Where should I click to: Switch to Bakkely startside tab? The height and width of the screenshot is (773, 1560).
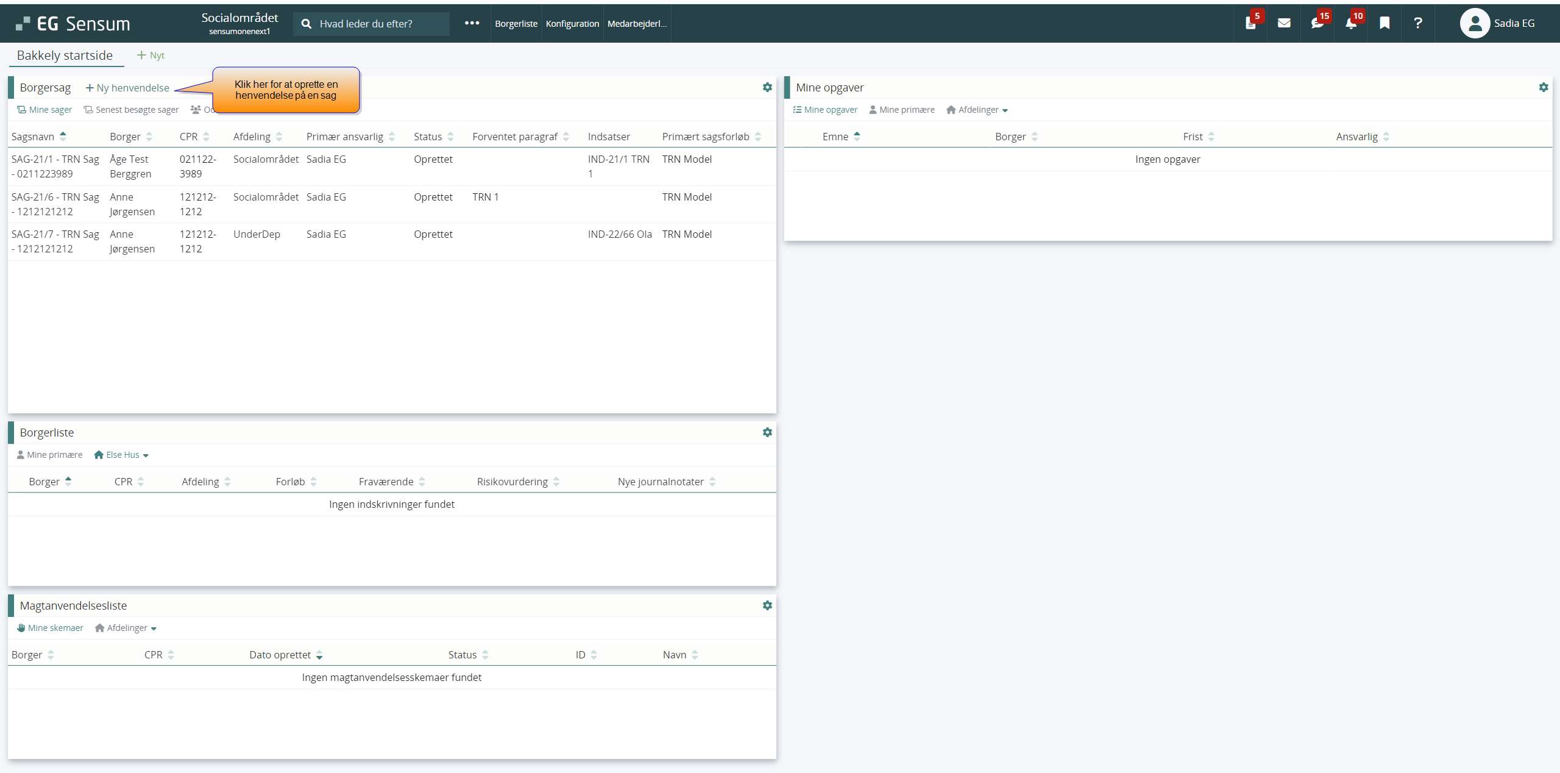point(65,55)
